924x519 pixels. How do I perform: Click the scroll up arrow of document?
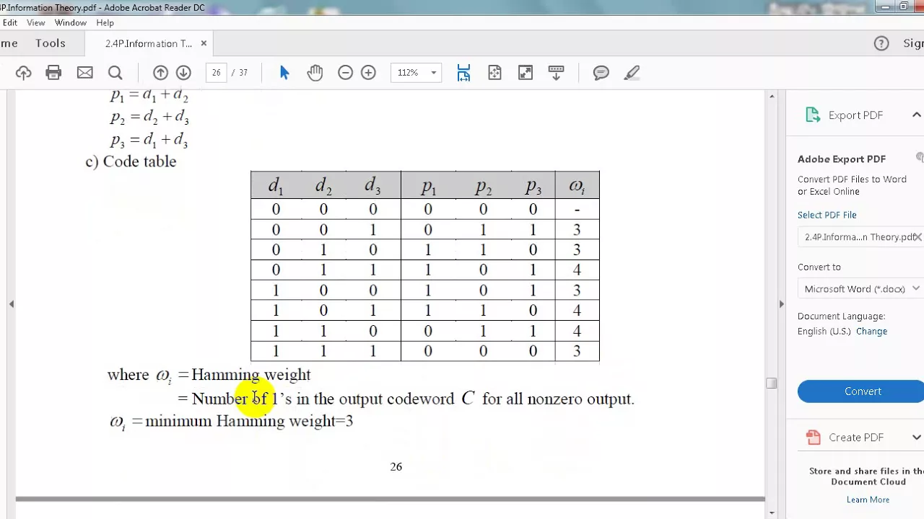click(772, 97)
